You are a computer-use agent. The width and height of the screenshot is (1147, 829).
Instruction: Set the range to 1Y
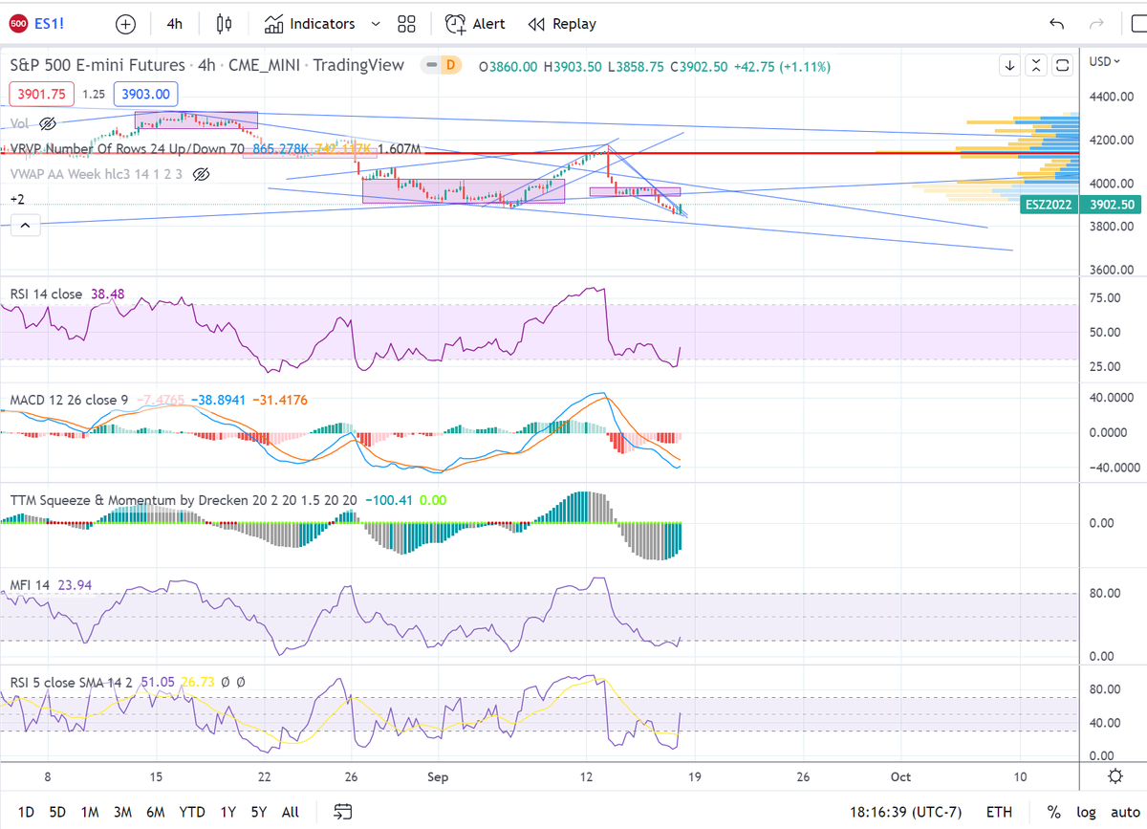[x=228, y=812]
